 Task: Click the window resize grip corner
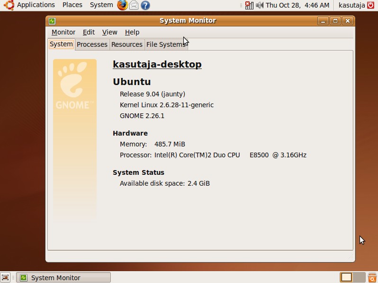(351, 258)
